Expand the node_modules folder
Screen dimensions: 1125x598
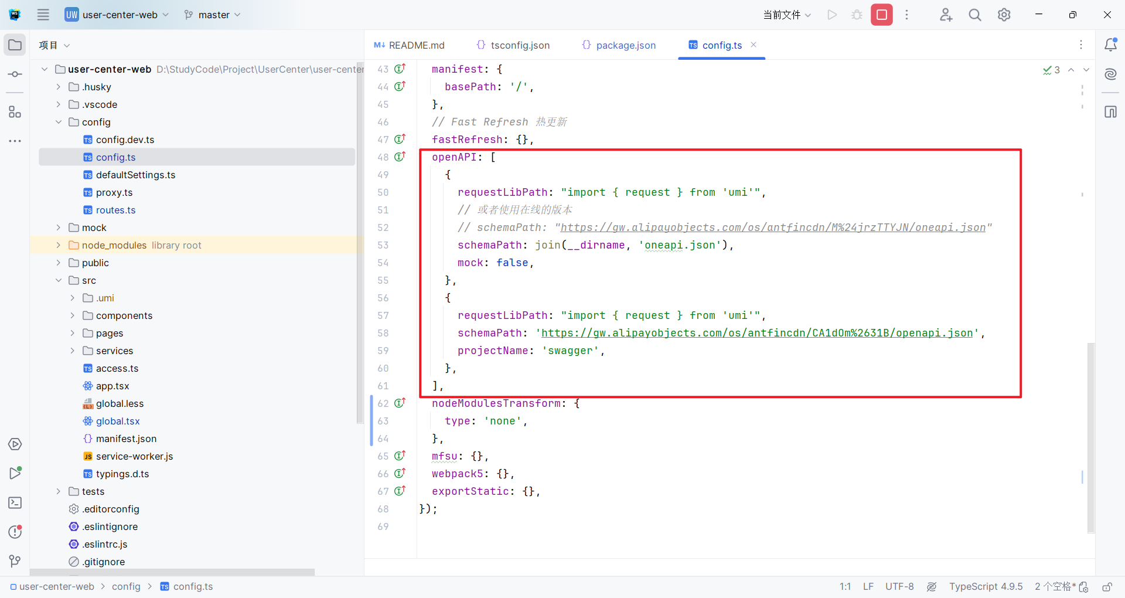point(58,245)
